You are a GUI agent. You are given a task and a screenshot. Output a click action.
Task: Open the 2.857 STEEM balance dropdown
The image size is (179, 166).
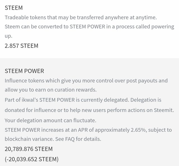pos(22,46)
